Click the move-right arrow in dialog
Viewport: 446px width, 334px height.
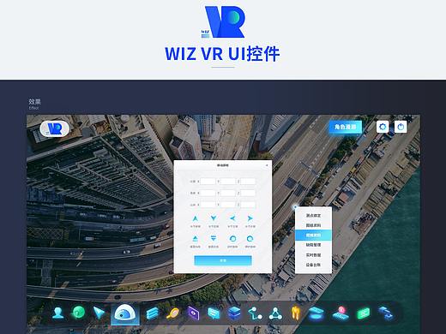pos(250,218)
